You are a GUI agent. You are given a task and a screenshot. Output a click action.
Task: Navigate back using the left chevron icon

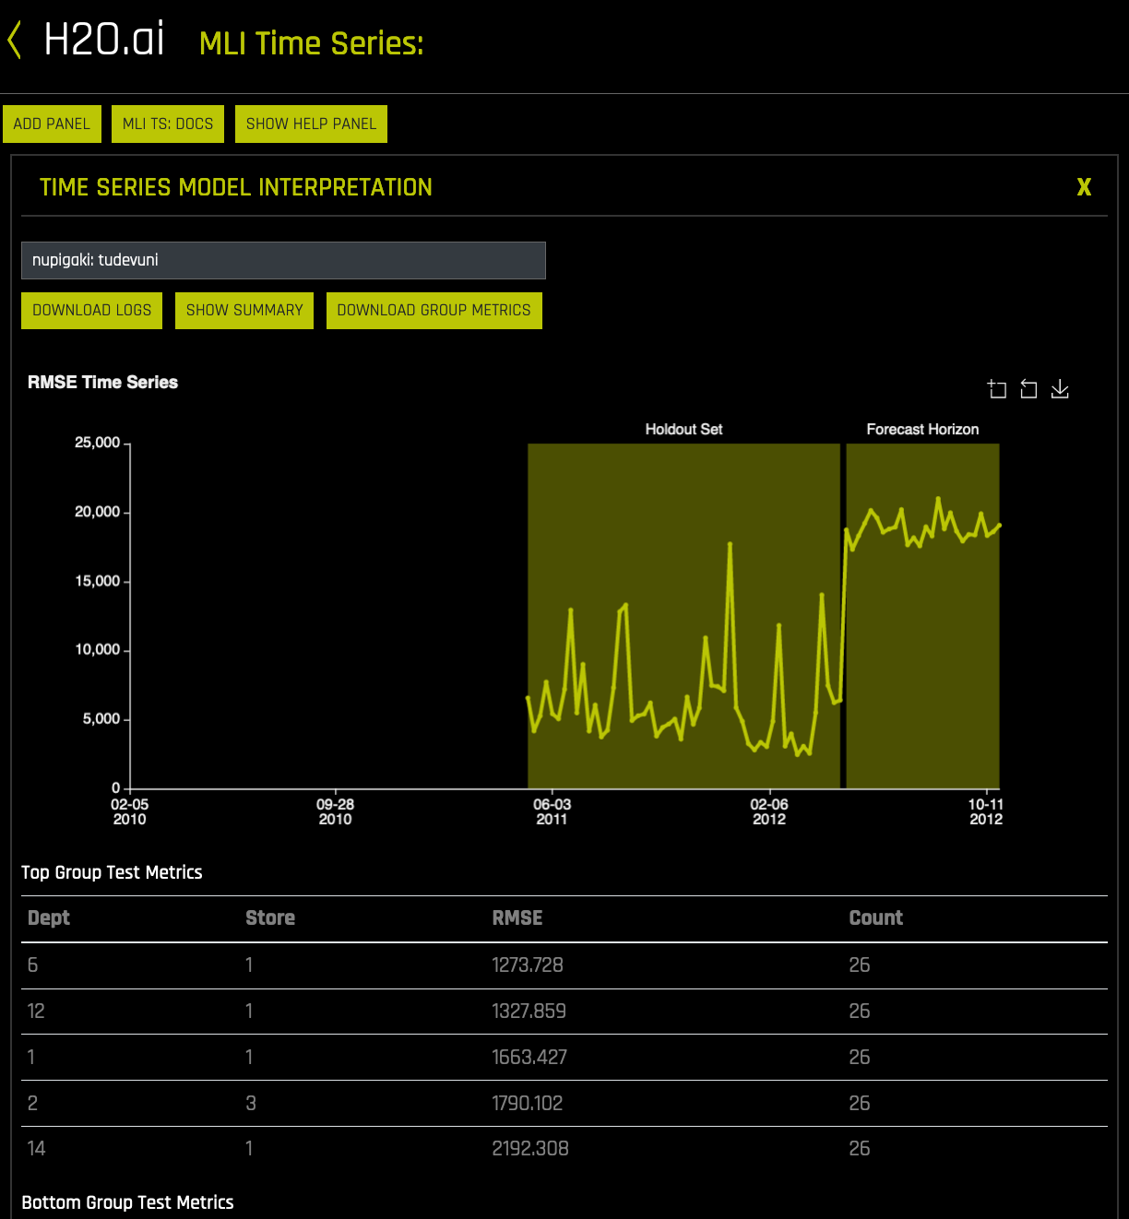pyautogui.click(x=15, y=41)
